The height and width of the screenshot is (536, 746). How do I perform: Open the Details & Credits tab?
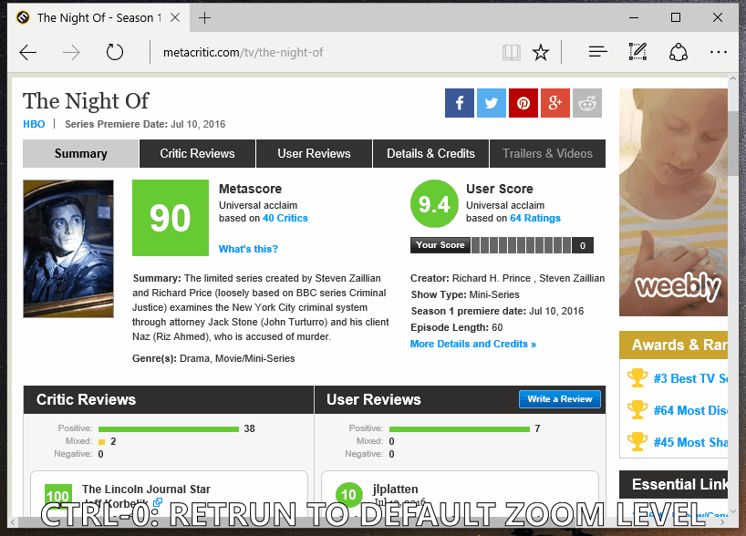tap(430, 153)
